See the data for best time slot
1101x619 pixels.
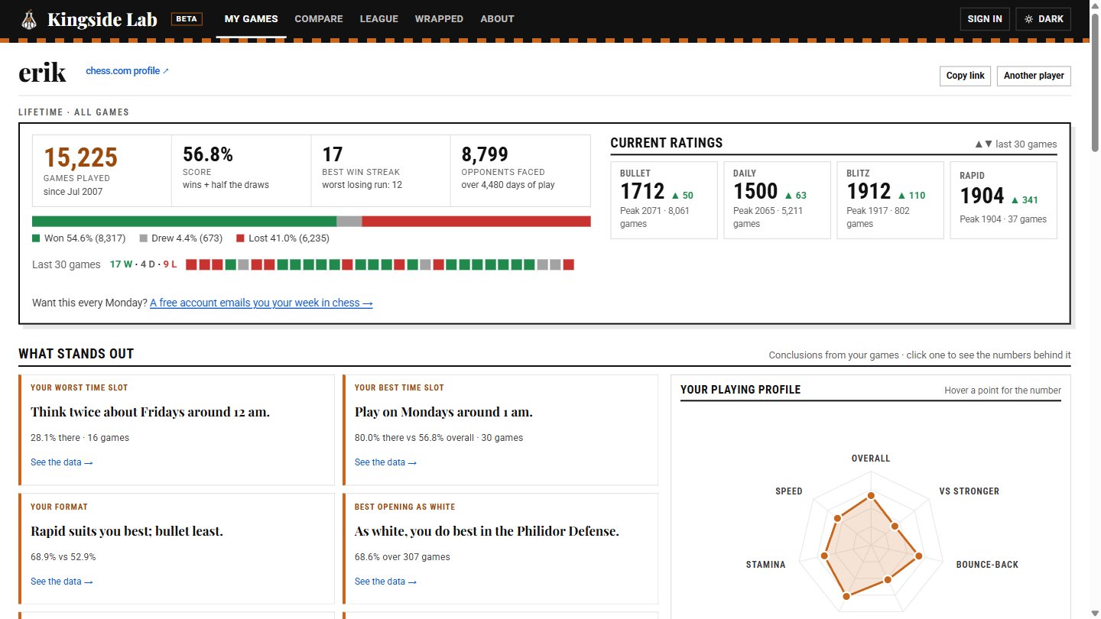(386, 462)
